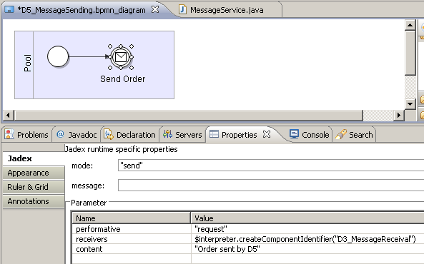This screenshot has height=264, width=424.
Task: Switch to the MessageService.java tab
Action: [227, 10]
